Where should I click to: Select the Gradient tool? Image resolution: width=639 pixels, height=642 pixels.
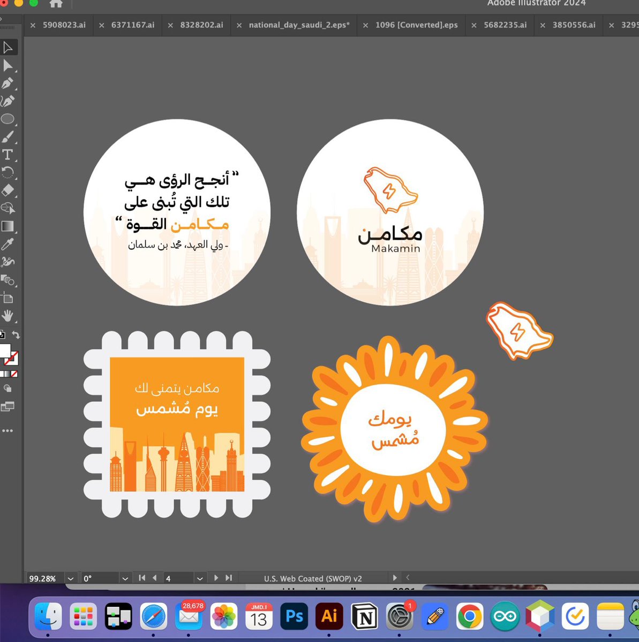point(8,226)
